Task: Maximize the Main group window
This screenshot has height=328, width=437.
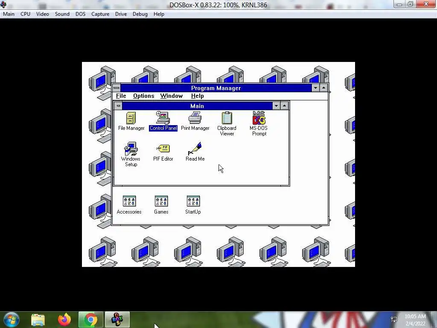Action: (284, 106)
